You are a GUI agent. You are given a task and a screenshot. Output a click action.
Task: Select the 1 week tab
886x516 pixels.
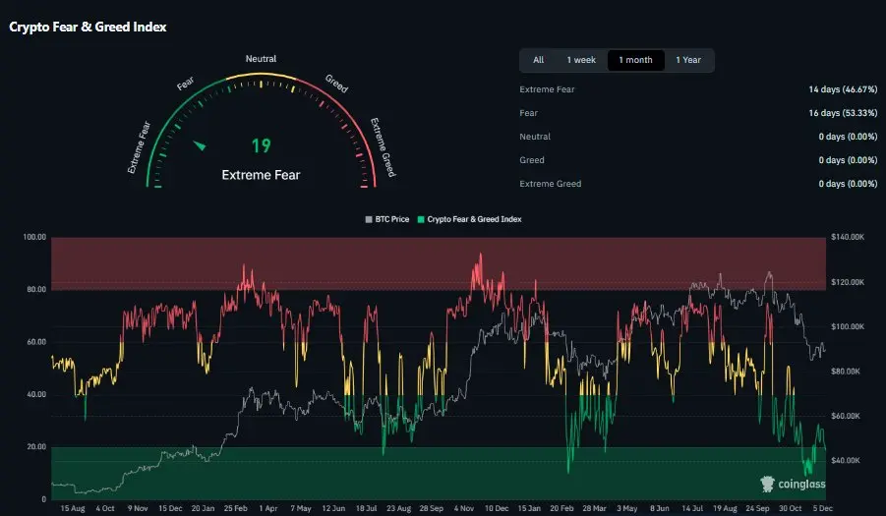point(580,60)
